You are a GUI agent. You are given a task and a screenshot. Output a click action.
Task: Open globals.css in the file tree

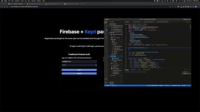[116, 58]
